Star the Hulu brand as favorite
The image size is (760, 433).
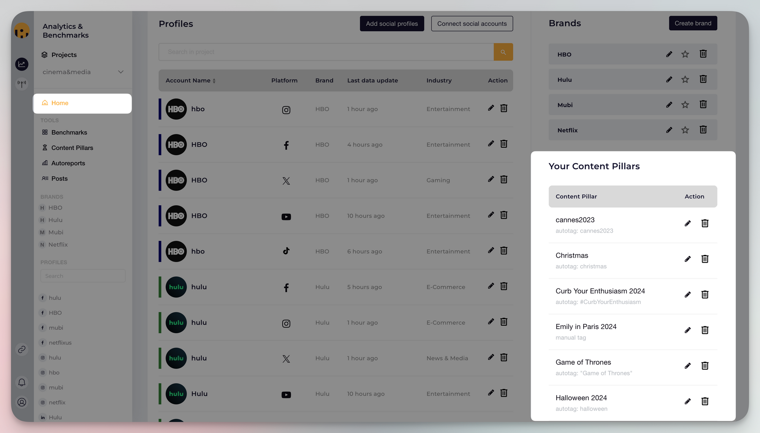(x=685, y=79)
